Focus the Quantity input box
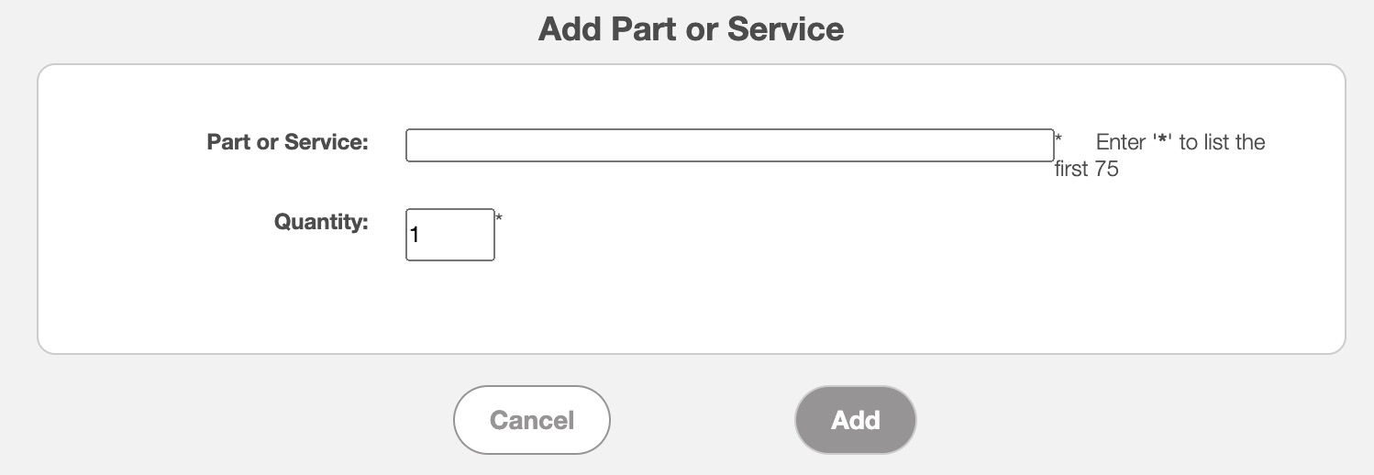1374x475 pixels. point(449,235)
